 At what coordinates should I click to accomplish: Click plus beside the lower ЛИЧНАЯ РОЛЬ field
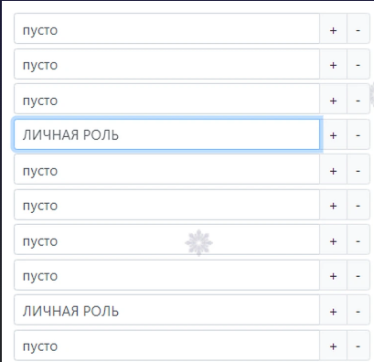(333, 310)
